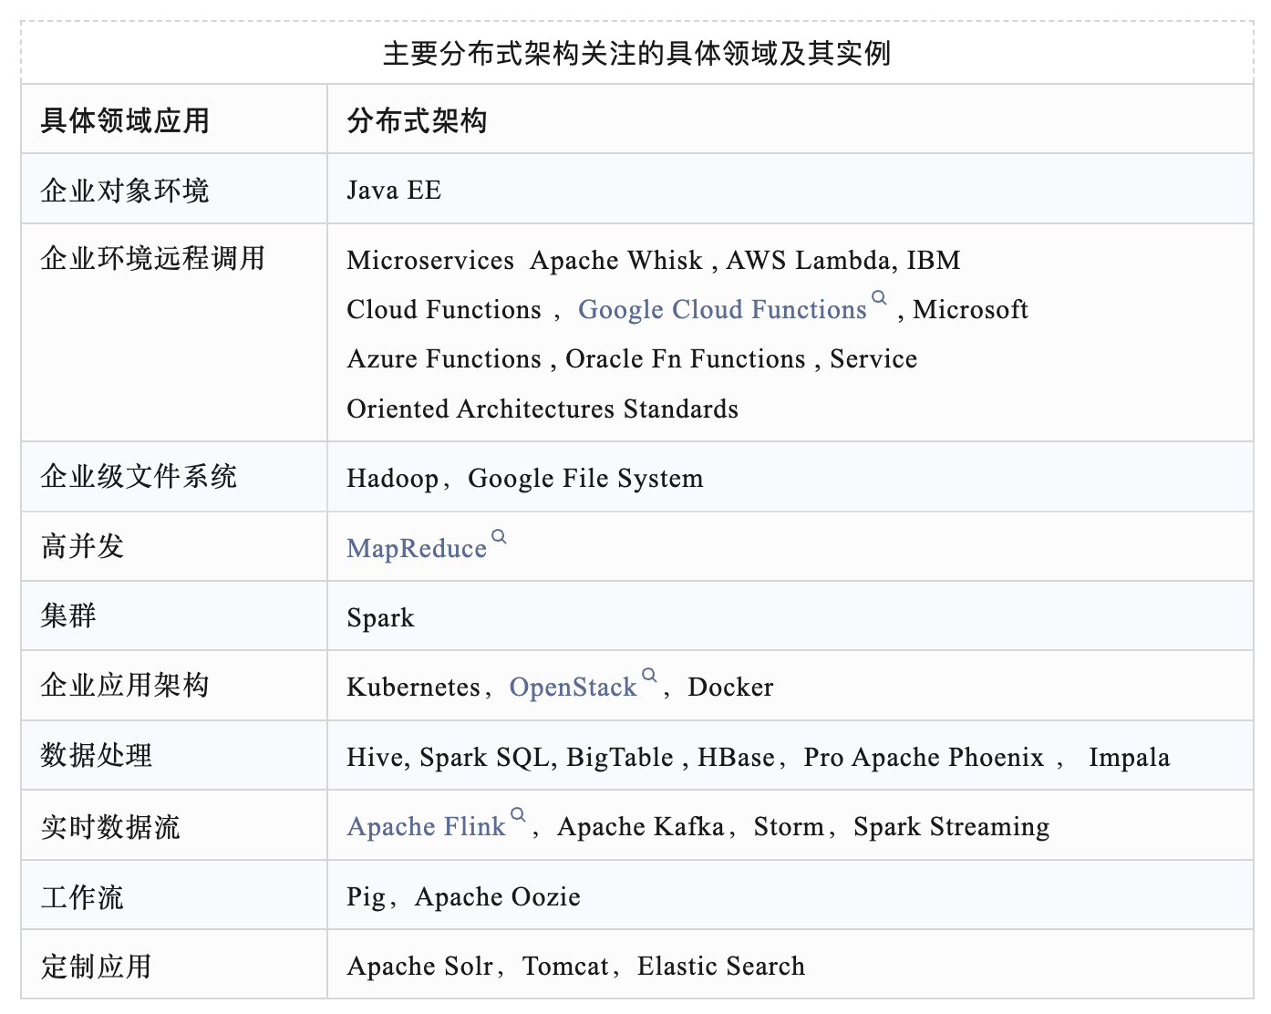The height and width of the screenshot is (1014, 1271).
Task: Select the cell 企业级文件系统
Action: click(174, 477)
